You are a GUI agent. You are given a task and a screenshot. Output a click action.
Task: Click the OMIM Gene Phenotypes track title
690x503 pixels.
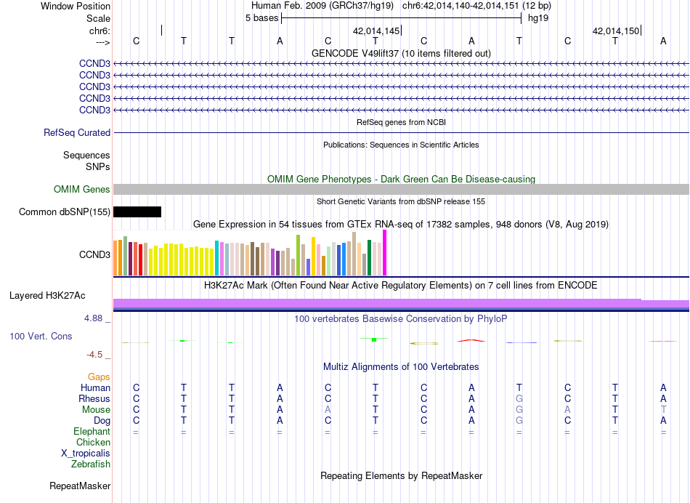click(402, 180)
